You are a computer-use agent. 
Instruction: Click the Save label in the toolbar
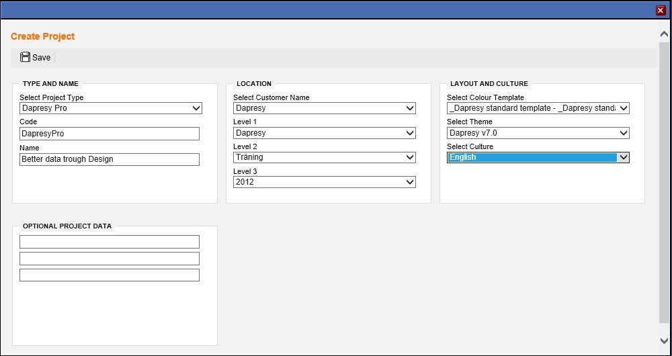tap(41, 57)
